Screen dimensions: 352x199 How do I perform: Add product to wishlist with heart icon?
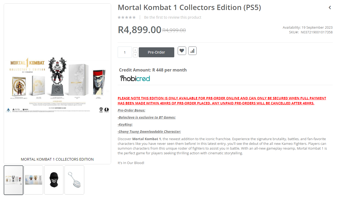(x=182, y=51)
